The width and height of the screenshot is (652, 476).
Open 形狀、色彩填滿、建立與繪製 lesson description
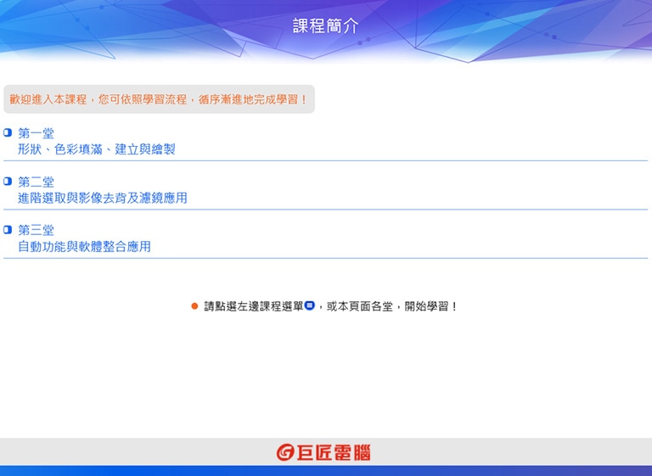pyautogui.click(x=97, y=149)
